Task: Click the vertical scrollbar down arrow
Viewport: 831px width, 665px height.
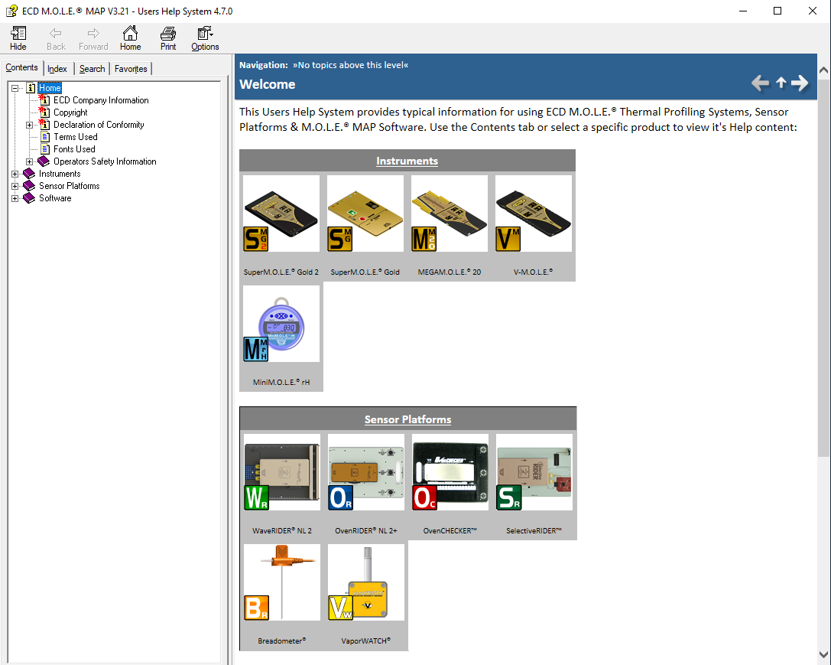Action: coord(823,654)
